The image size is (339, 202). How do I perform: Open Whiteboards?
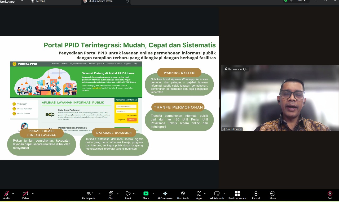pyautogui.click(x=217, y=194)
